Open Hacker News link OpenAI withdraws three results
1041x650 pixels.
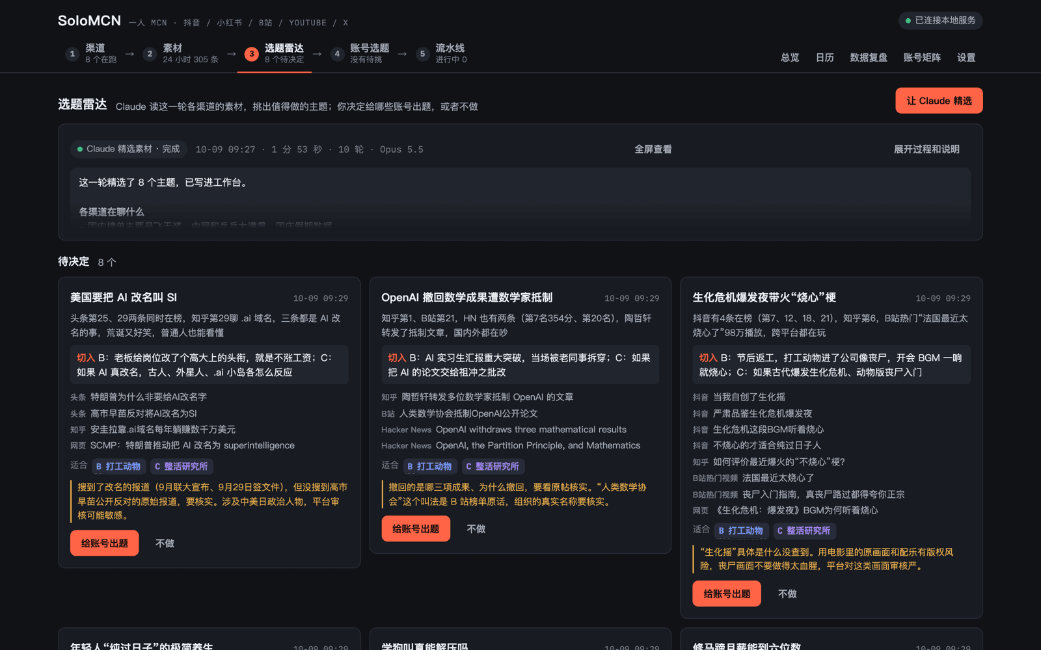tap(504, 430)
